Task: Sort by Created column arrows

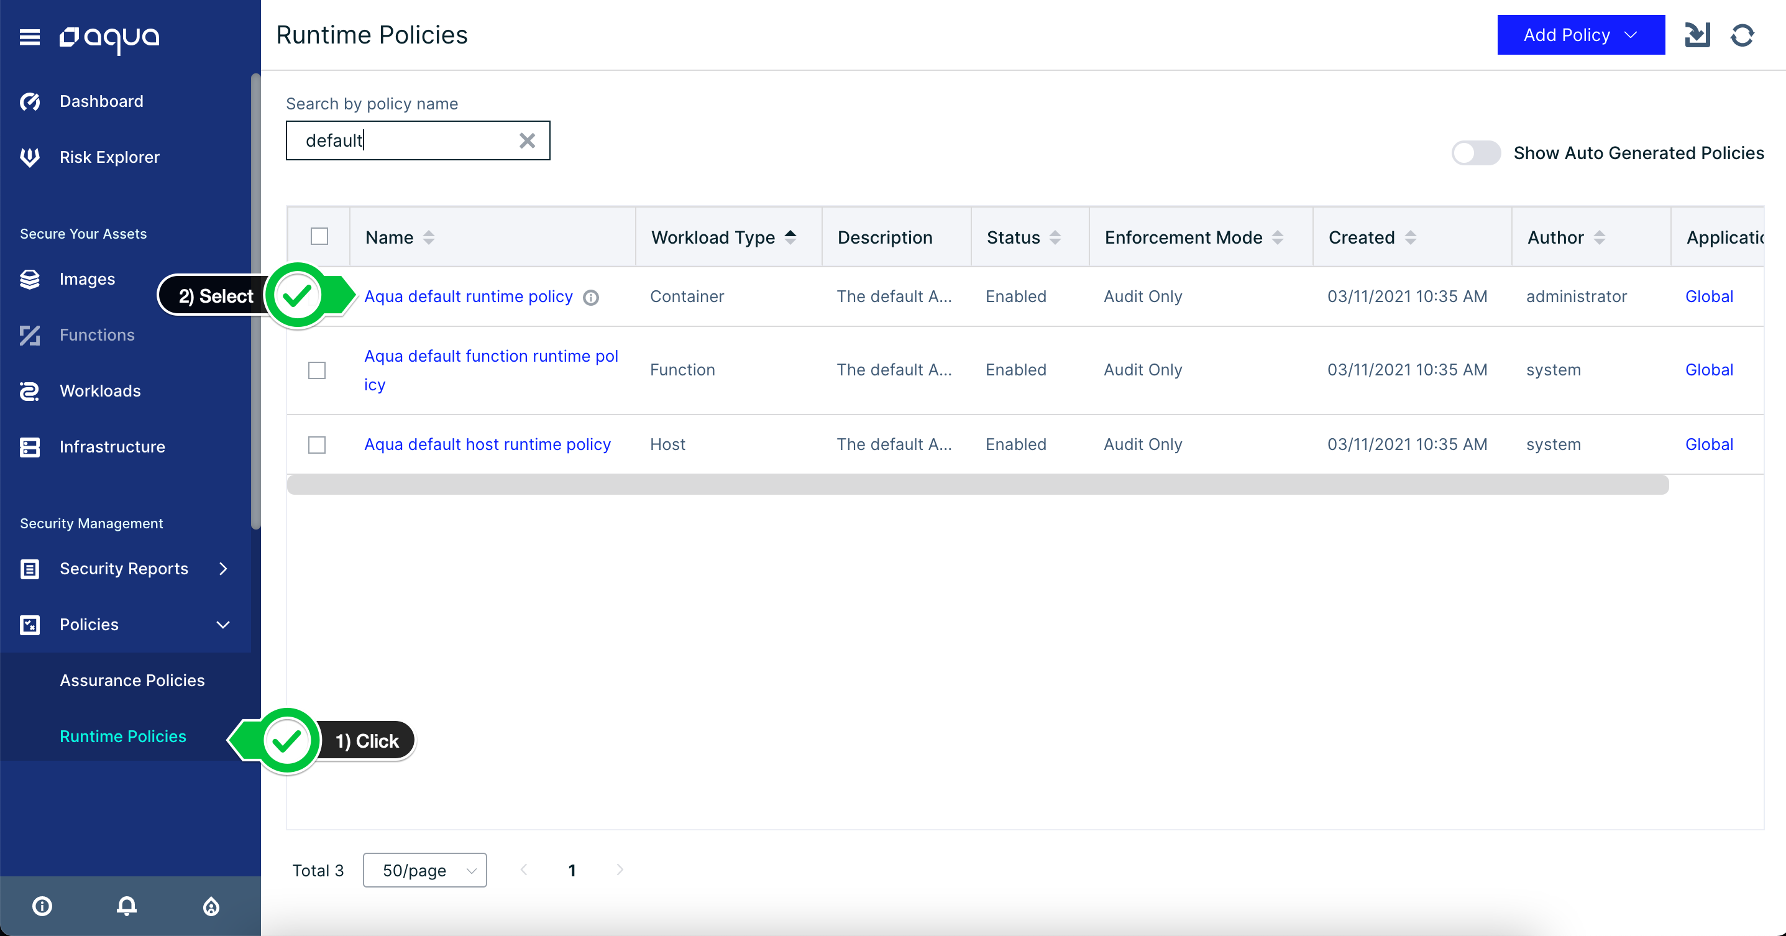Action: coord(1410,238)
